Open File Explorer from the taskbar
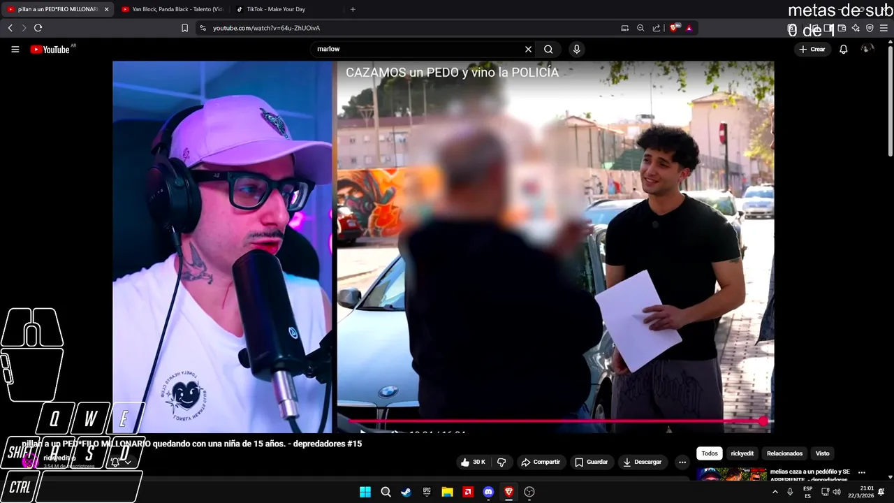 [x=447, y=492]
